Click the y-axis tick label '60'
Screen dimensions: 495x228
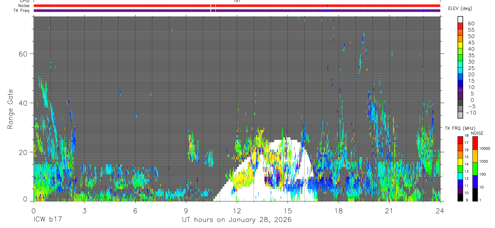click(x=24, y=54)
